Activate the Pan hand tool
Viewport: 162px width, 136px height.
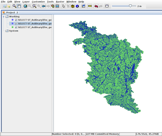coord(19,6)
